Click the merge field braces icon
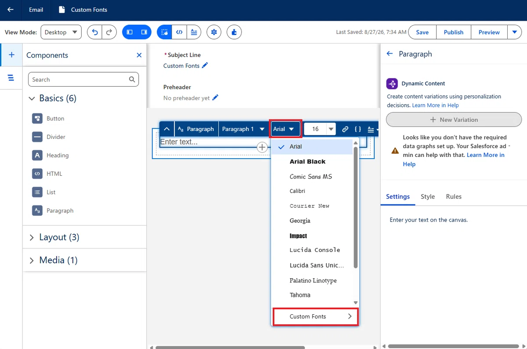Image resolution: width=527 pixels, height=349 pixels. 358,129
